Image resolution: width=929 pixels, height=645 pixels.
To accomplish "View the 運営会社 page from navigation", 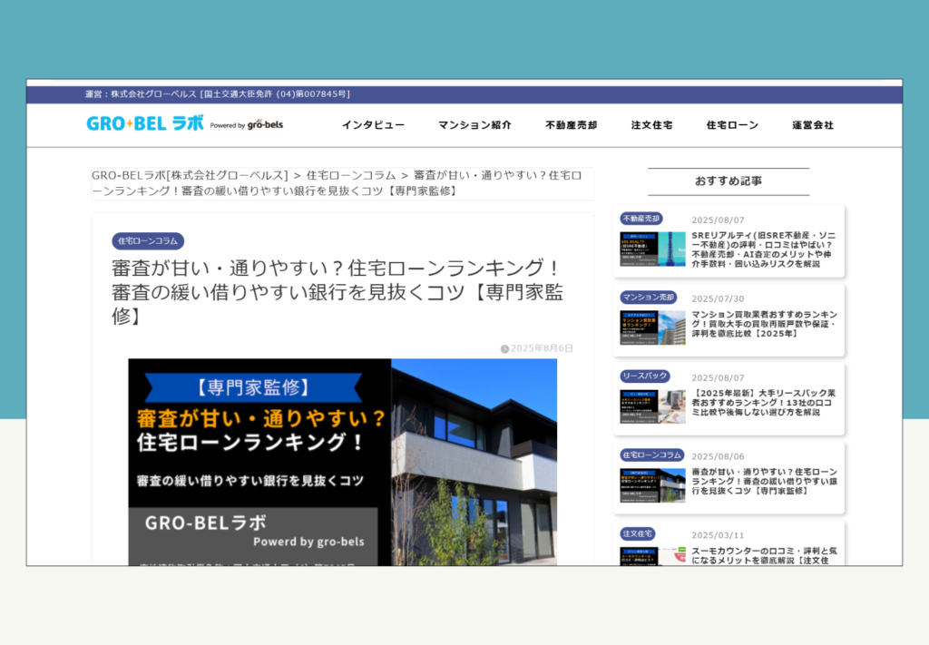I will tap(812, 125).
